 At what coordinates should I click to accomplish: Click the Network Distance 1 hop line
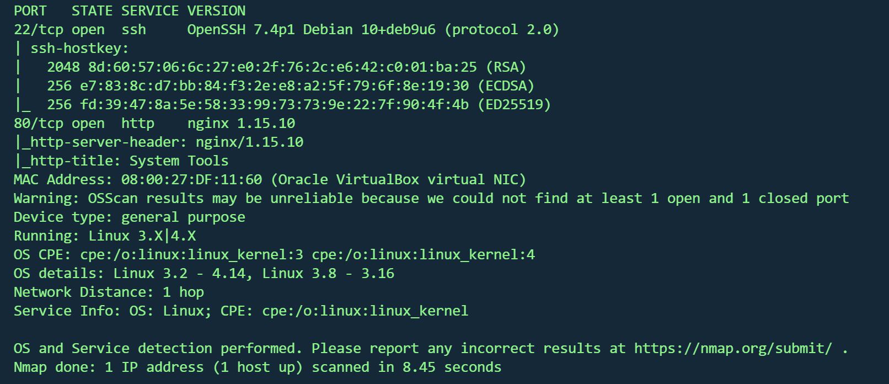click(109, 292)
